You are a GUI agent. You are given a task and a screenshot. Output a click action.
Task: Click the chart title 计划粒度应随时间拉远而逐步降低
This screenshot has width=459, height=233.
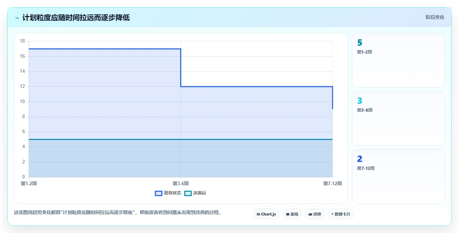click(76, 17)
